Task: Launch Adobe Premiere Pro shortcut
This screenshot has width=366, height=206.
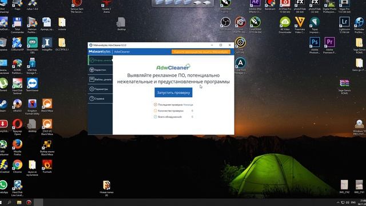Action: click(329, 45)
